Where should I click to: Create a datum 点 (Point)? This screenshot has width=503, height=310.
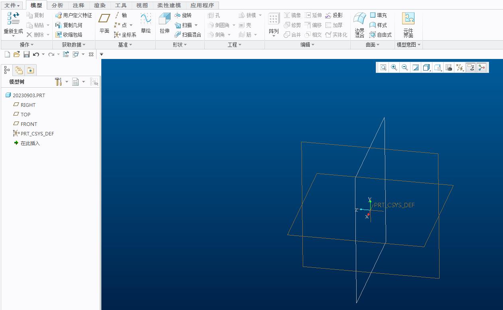click(x=120, y=25)
